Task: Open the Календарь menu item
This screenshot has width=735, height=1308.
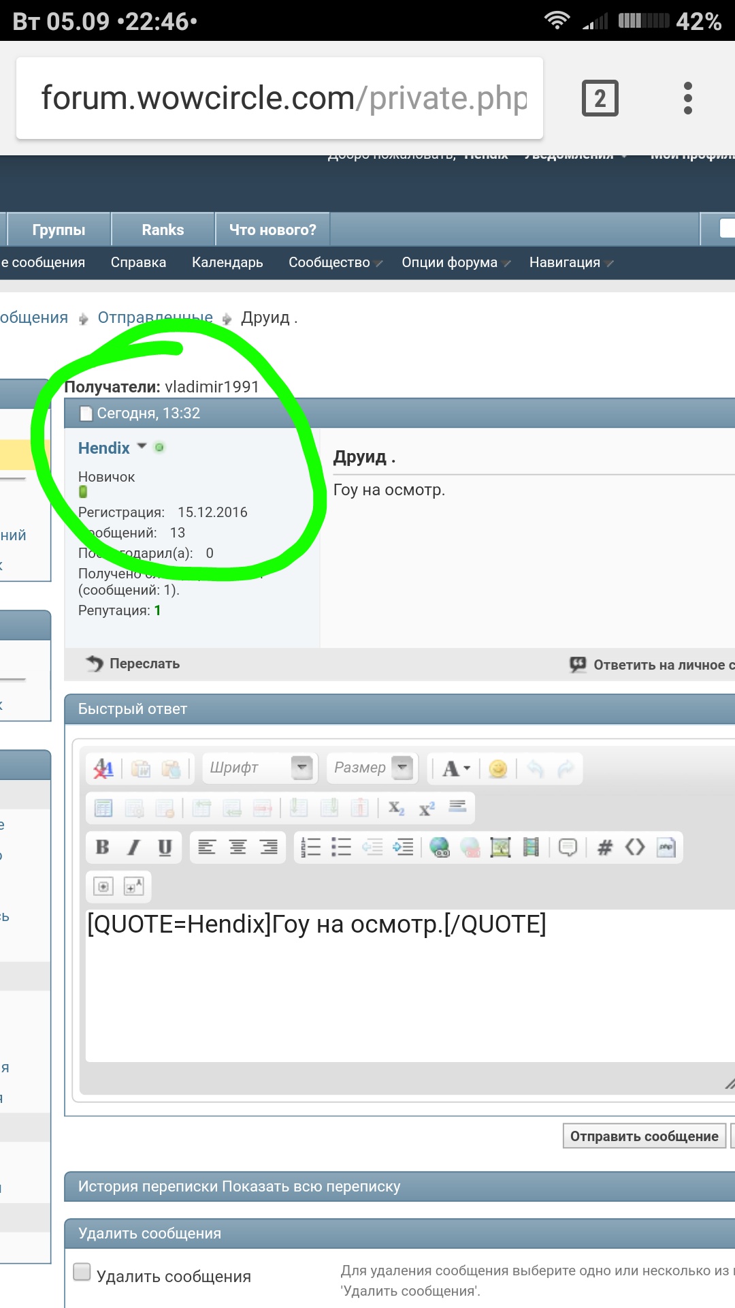Action: [227, 262]
